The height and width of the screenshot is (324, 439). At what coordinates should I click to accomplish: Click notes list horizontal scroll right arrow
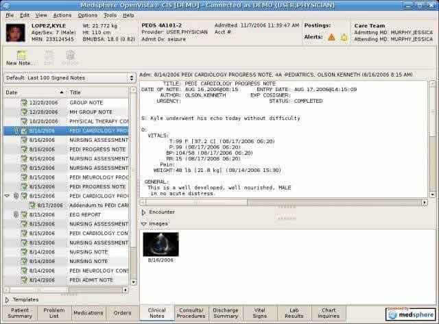click(126, 290)
